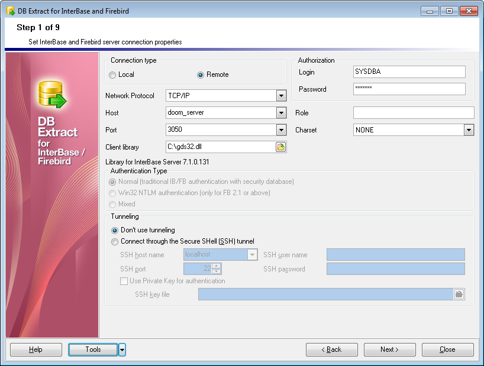The width and height of the screenshot is (484, 366).
Task: Click the SSH password field
Action: coord(396,269)
